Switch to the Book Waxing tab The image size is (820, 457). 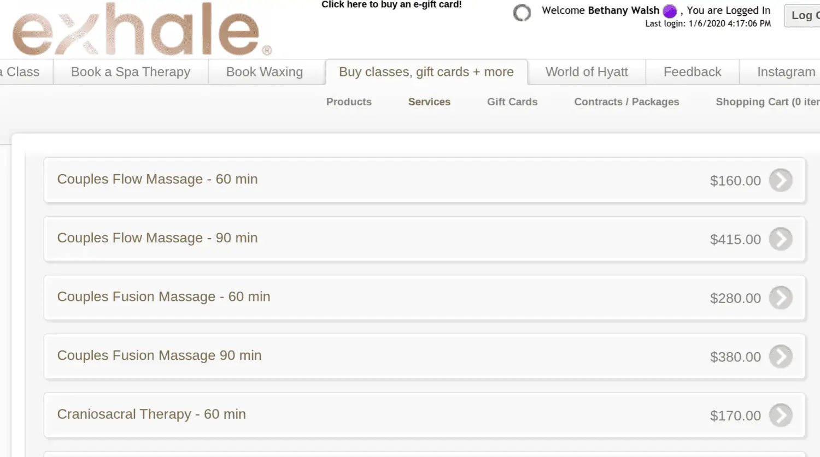[x=265, y=72]
